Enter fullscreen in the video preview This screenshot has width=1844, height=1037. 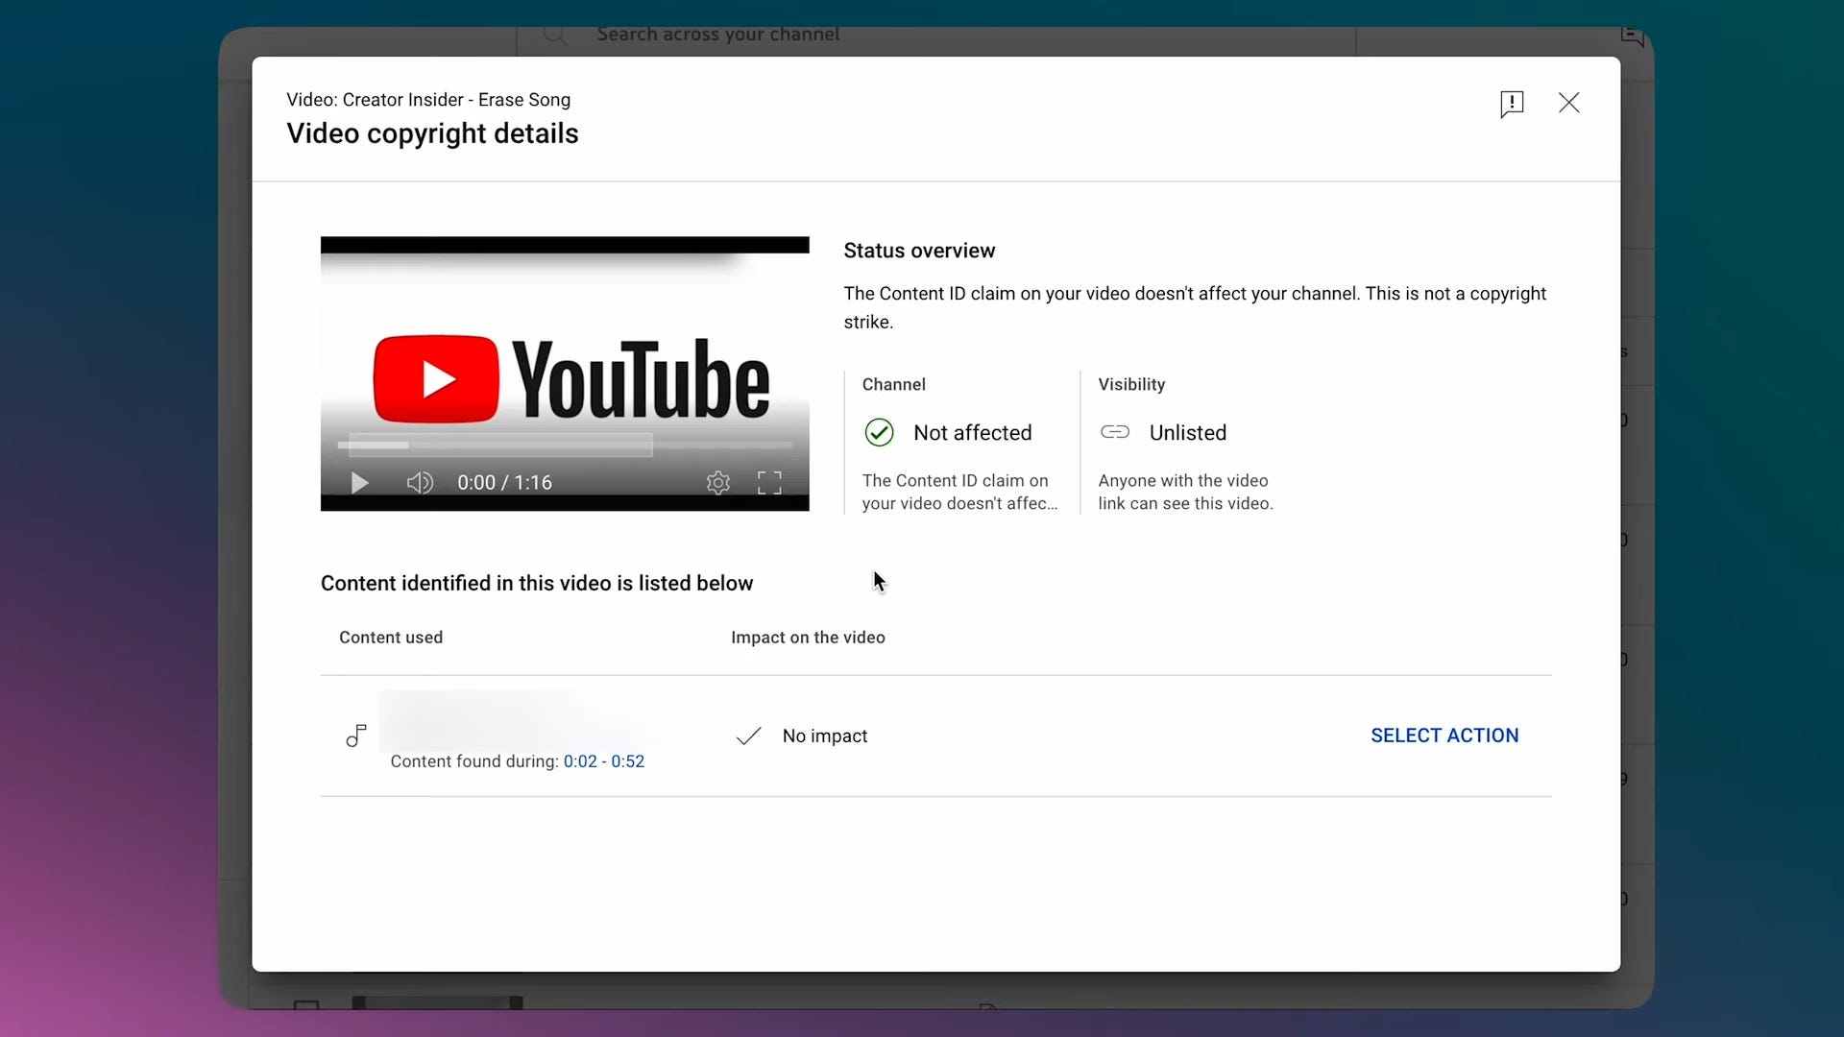tap(769, 483)
